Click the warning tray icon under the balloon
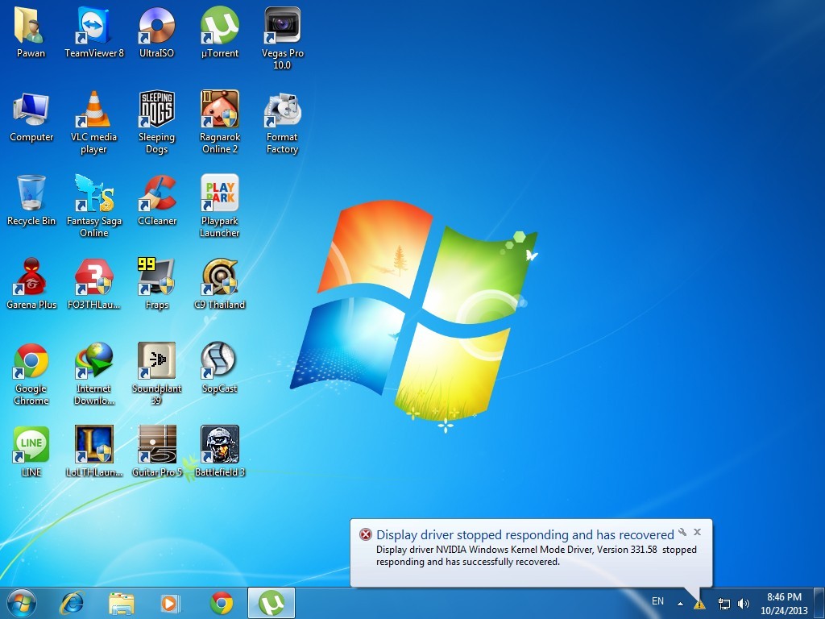Screen dimensions: 825x619 click(699, 604)
